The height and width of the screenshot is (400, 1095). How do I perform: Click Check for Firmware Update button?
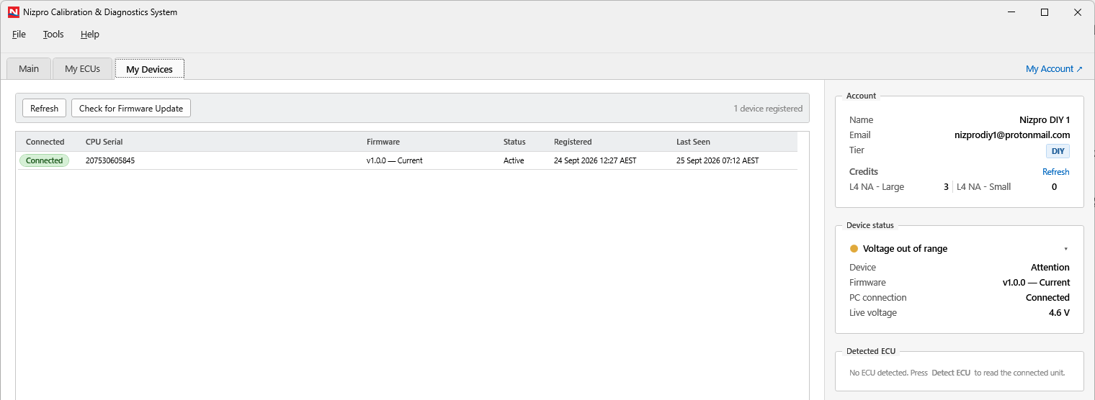(131, 109)
